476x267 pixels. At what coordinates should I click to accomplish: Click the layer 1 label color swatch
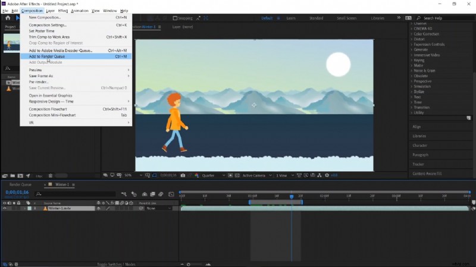click(29, 209)
